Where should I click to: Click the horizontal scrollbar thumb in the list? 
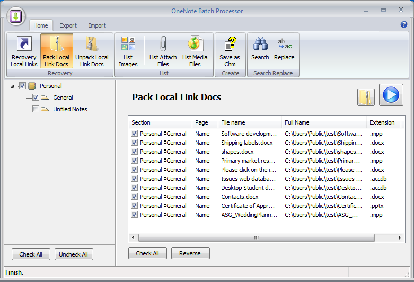[257, 237]
